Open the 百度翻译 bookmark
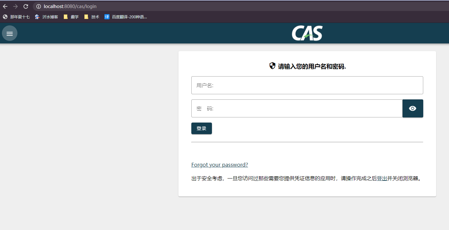This screenshot has width=449, height=230. (x=126, y=17)
